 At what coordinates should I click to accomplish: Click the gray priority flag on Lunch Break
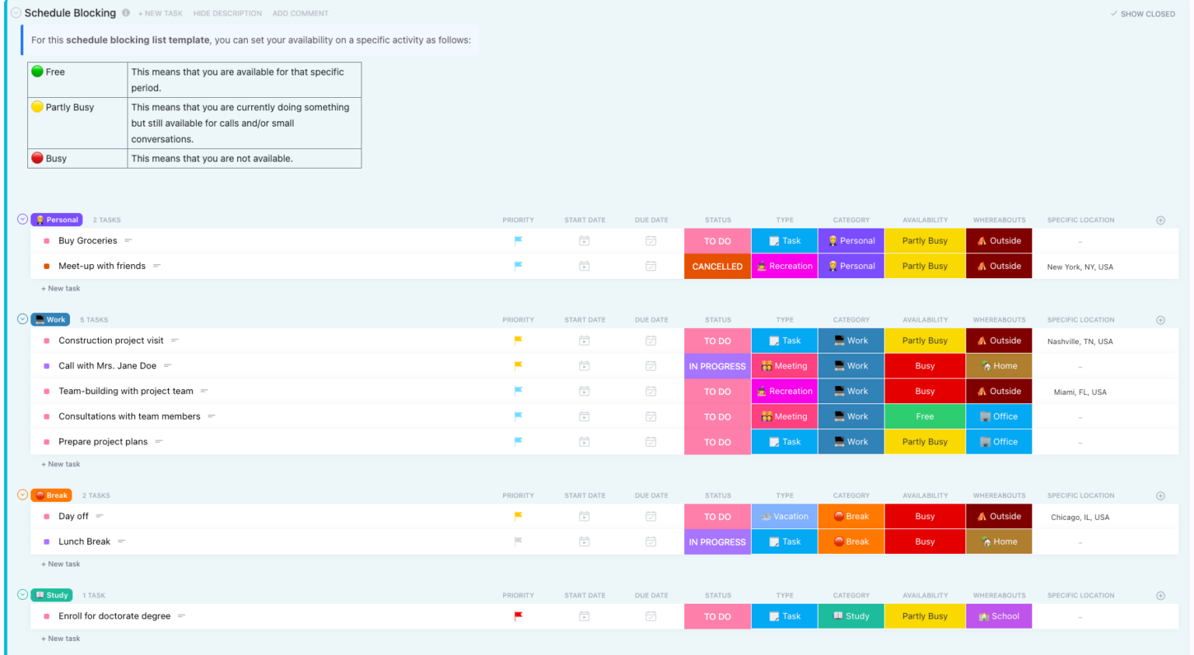coord(518,542)
